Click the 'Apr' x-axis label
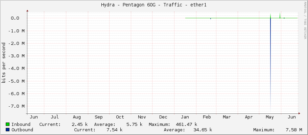Screen dimensions: 308x135 point(249,117)
